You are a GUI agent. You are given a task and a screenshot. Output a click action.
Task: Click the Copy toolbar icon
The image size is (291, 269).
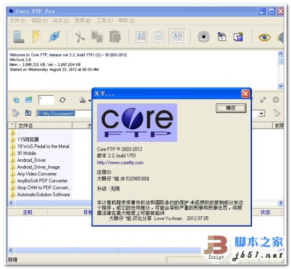coord(97,37)
